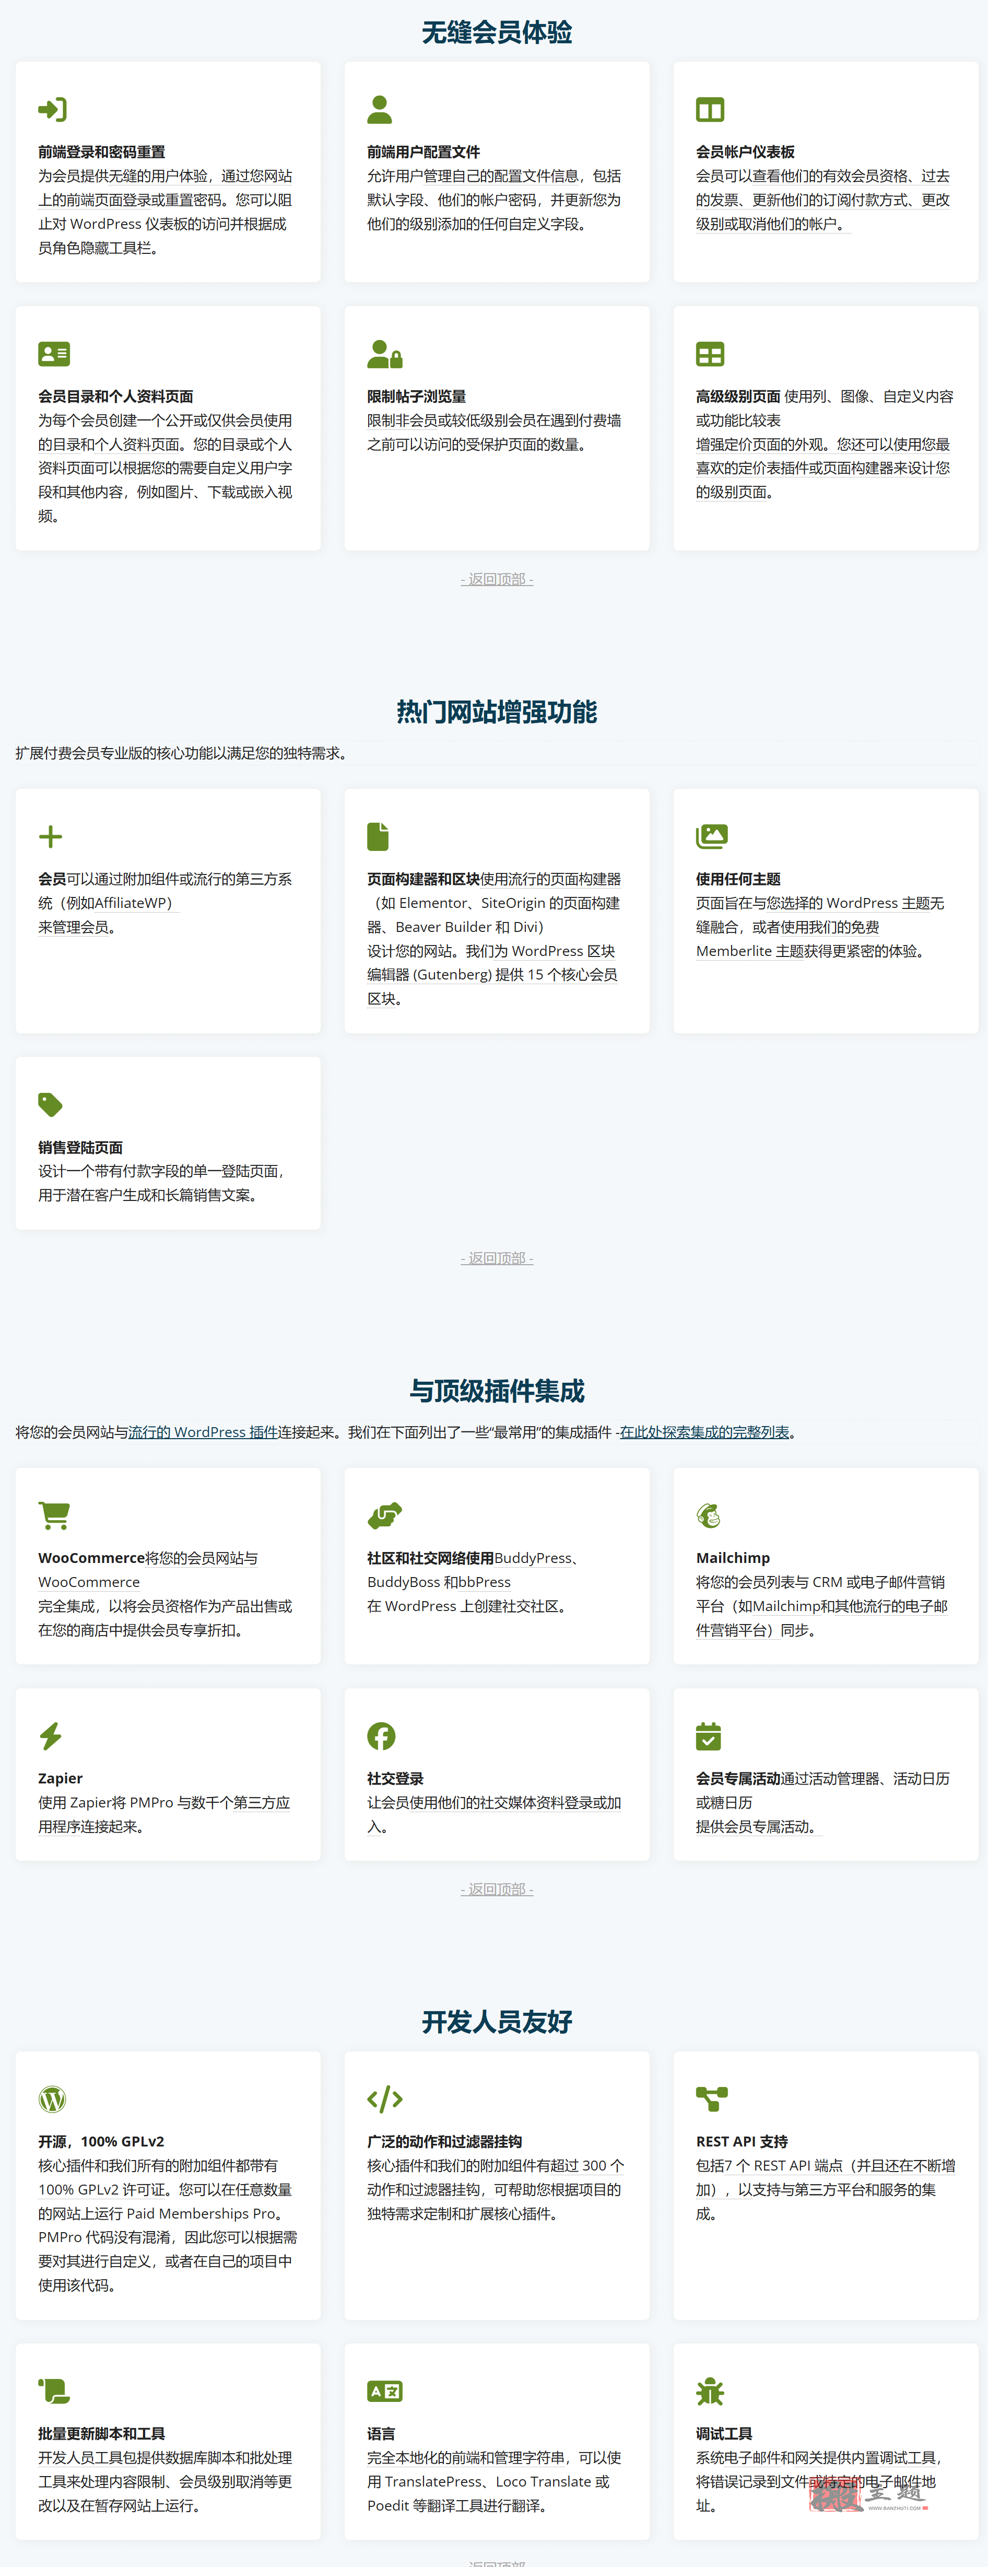Click the 社交登录 card title
988x2567 pixels.
click(395, 1778)
